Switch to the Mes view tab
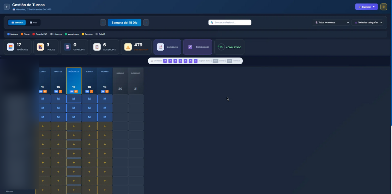The height and width of the screenshot is (194, 392). click(33, 23)
